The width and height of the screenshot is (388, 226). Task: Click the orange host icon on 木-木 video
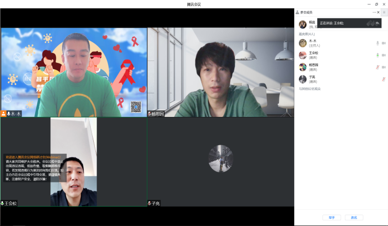click(4, 114)
